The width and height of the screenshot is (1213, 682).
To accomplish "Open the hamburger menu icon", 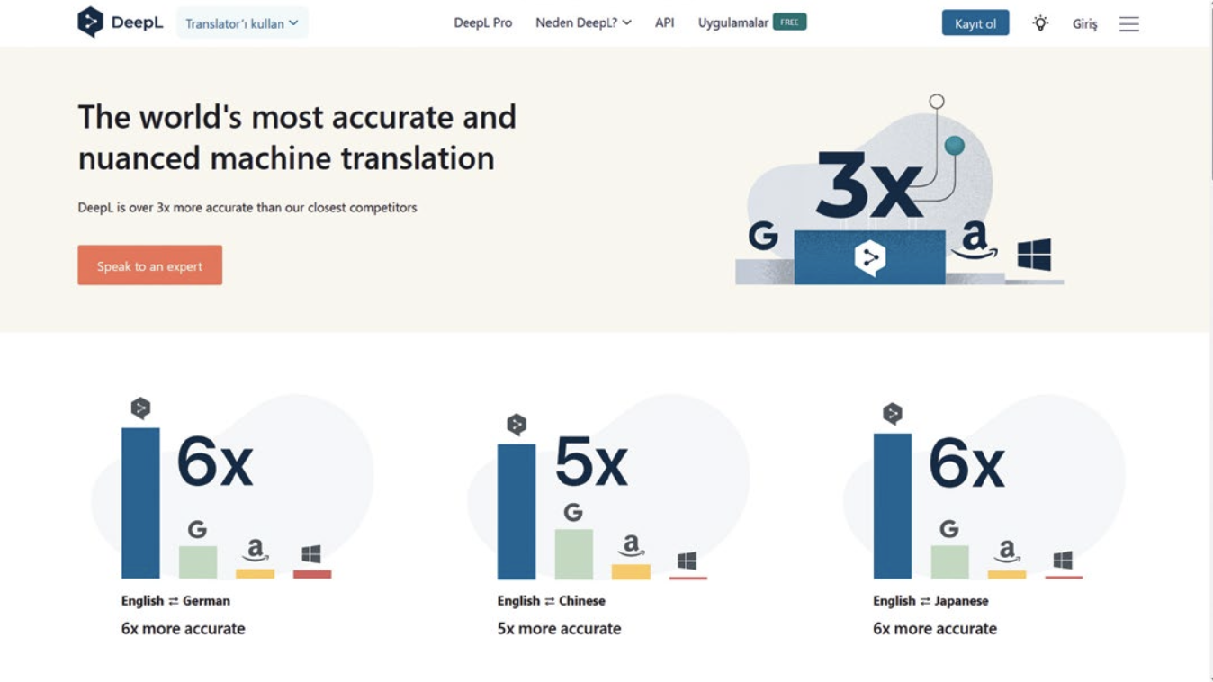I will tap(1128, 24).
